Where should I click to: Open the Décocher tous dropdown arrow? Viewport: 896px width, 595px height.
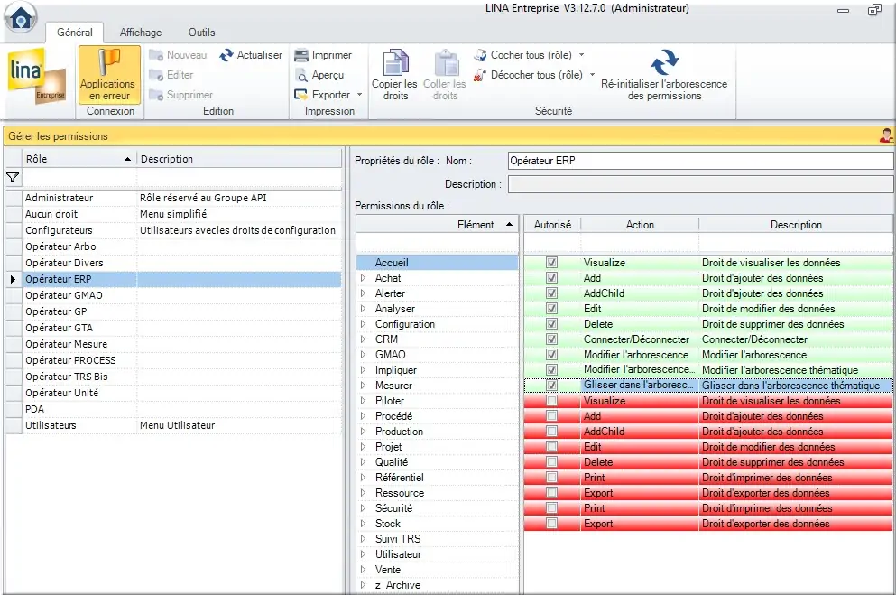click(593, 75)
